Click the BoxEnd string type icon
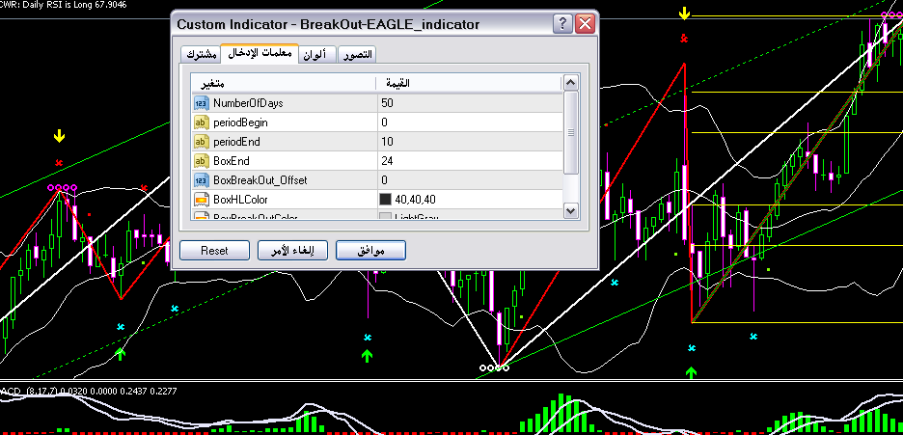 pos(202,161)
